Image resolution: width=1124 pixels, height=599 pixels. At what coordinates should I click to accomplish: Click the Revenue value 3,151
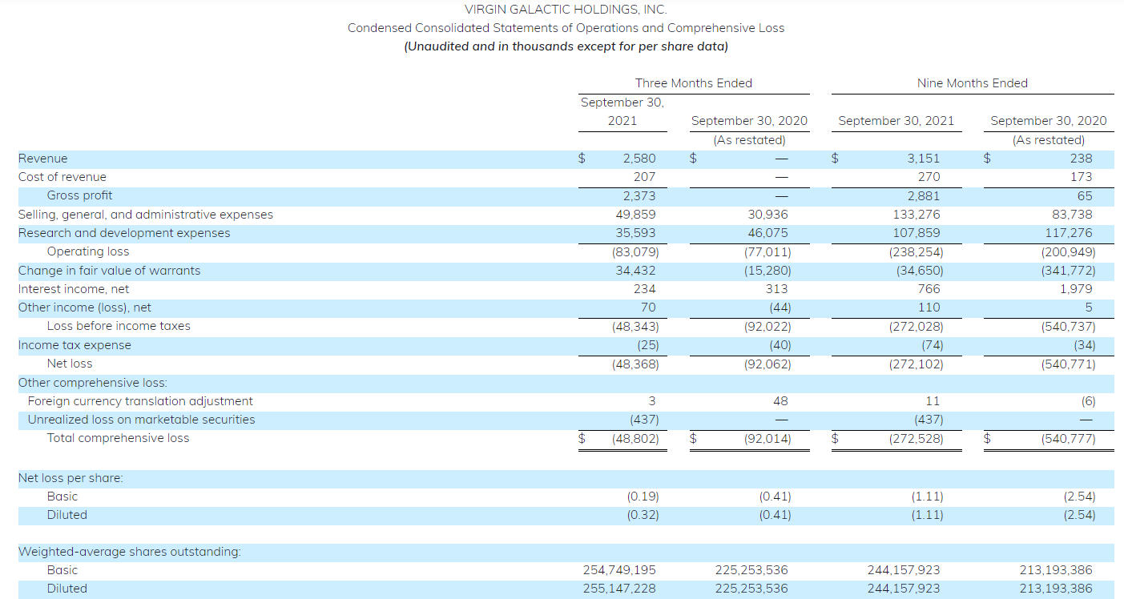[923, 159]
